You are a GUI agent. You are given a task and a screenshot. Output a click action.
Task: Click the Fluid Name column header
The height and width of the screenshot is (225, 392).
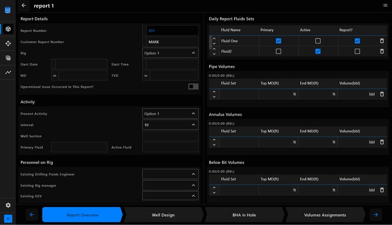231,30
